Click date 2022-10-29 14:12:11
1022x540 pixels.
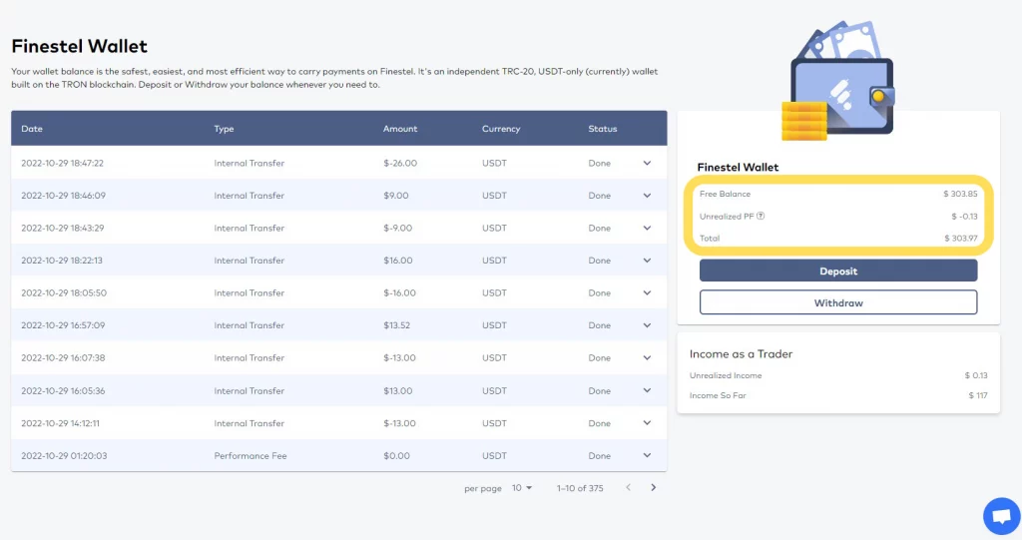60,423
